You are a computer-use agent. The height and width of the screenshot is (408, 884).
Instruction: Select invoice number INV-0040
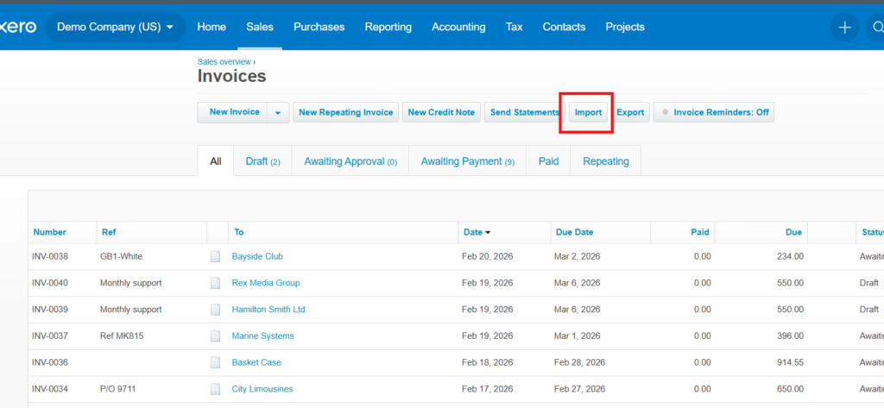[49, 283]
